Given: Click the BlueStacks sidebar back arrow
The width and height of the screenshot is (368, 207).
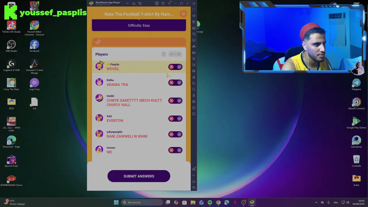Looking at the screenshot, I should coord(194,175).
